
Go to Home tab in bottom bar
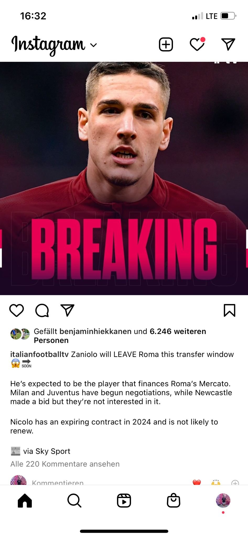tap(25, 500)
